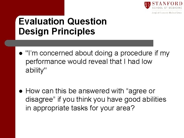Click 'Stanford University Medical Center' subtitle
Image resolution: width=184 pixels, height=138 pixels.
point(167,12)
